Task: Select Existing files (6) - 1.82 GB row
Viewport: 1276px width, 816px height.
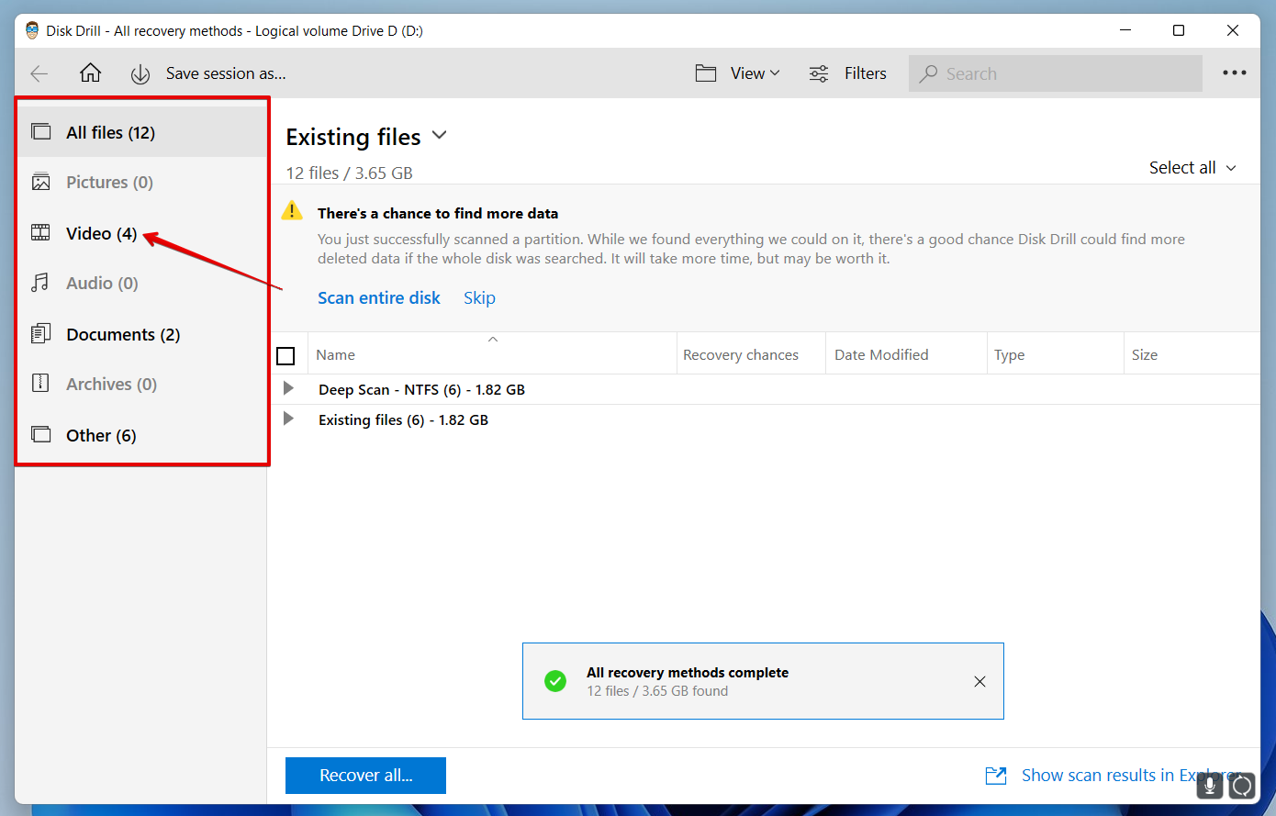Action: pos(403,419)
